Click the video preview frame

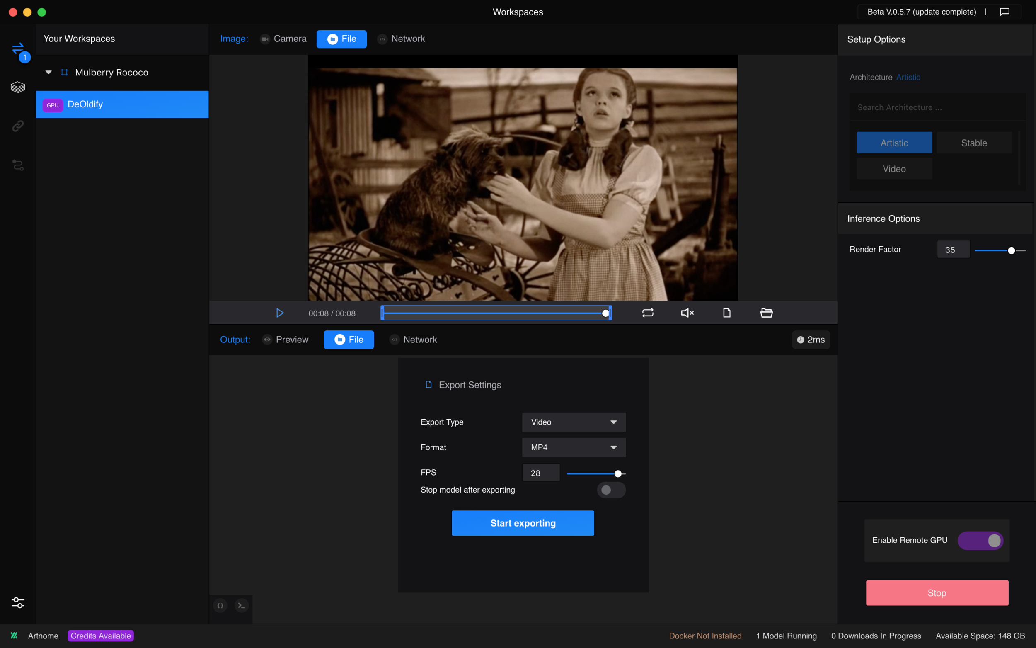[x=523, y=178]
